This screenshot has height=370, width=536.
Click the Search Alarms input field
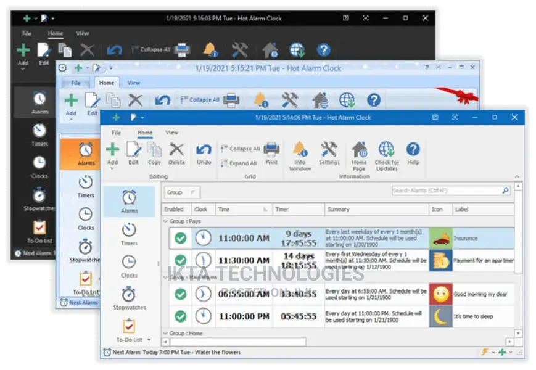[x=446, y=191]
